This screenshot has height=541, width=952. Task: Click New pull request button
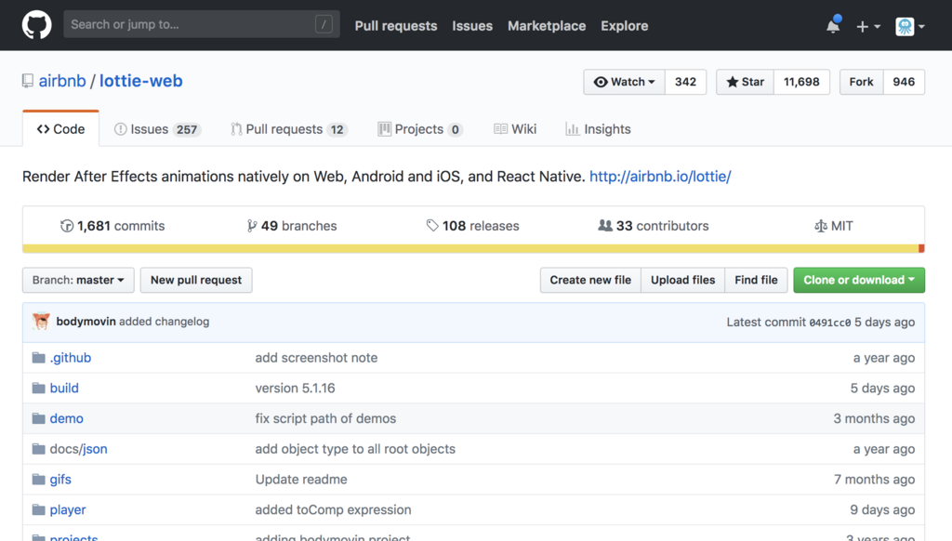[196, 280]
